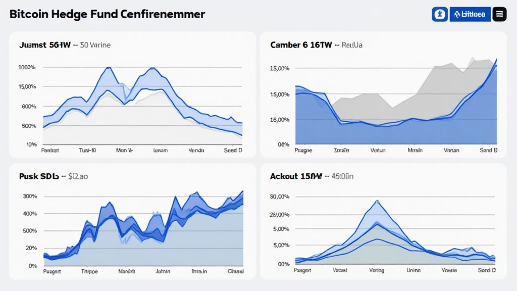This screenshot has width=517, height=291.
Task: Select the Camber 6 16TW chart title
Action: 301,45
